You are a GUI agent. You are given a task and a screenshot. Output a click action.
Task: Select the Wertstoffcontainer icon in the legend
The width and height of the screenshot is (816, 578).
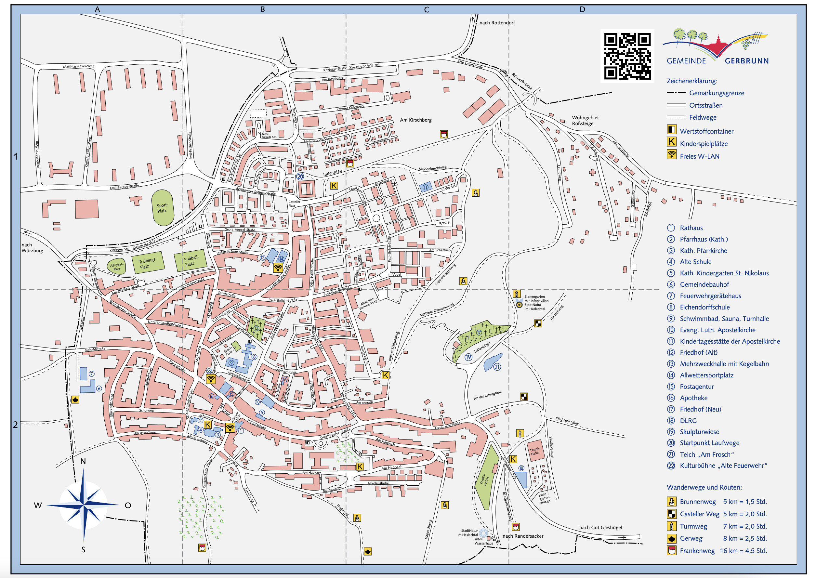click(x=671, y=130)
